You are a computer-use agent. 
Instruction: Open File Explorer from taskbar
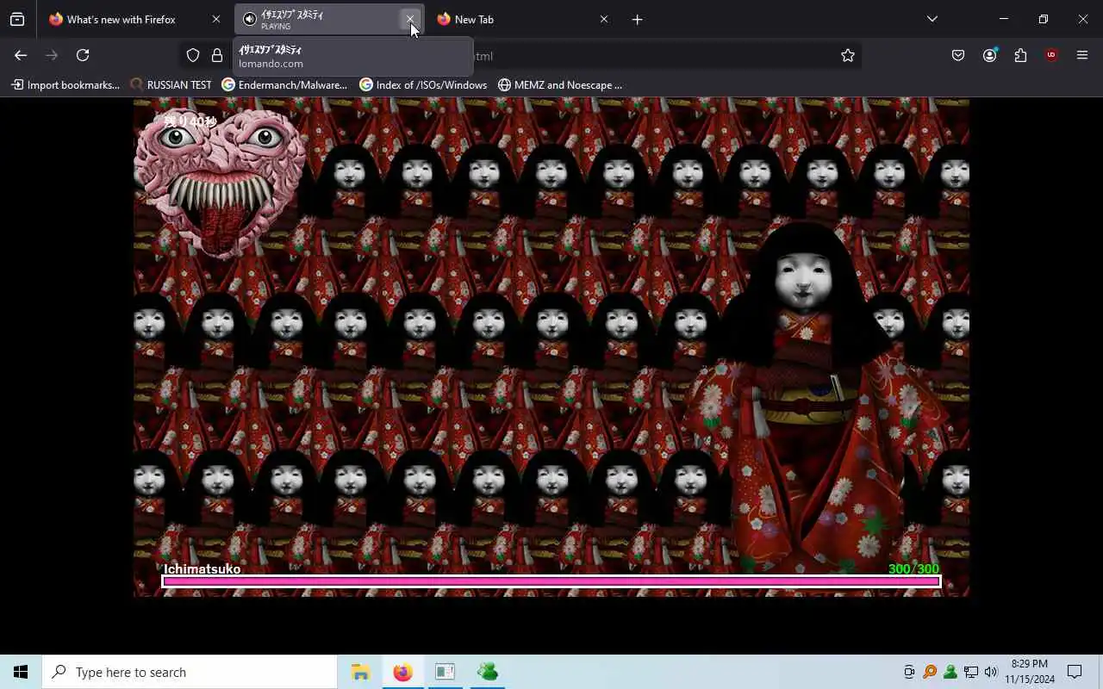(x=360, y=672)
